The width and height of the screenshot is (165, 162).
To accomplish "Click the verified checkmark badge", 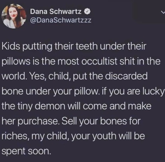I will [x=88, y=12].
